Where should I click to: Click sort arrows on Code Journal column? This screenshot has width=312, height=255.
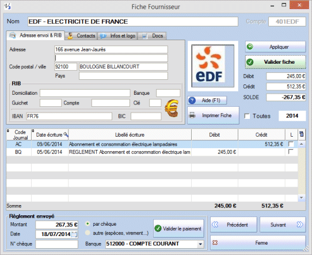click(8, 131)
